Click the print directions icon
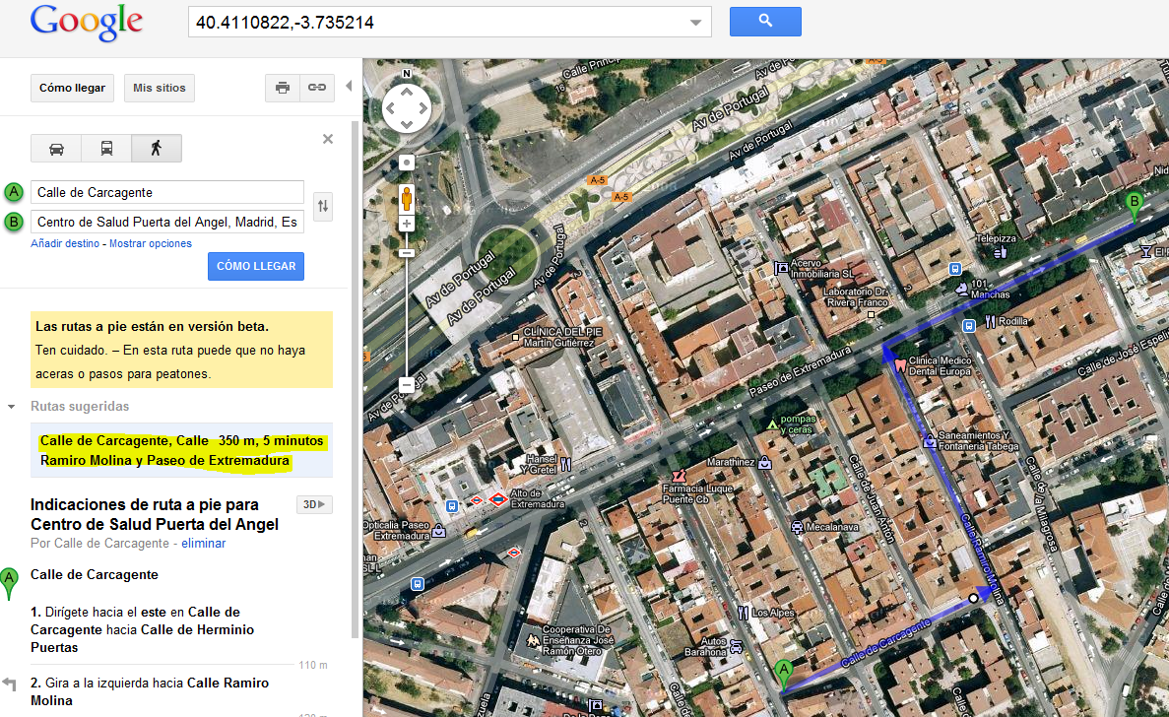This screenshot has width=1169, height=717. coord(283,88)
